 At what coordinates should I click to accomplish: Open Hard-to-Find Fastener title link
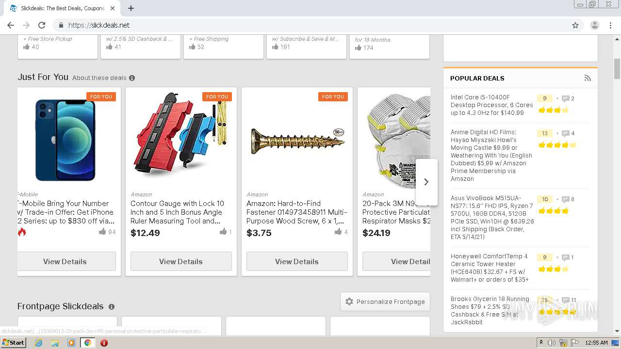click(297, 212)
